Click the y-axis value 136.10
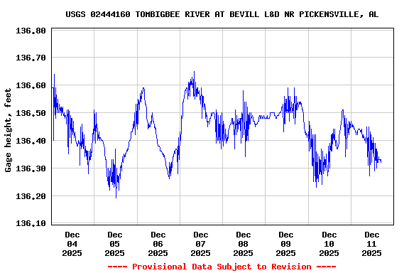Image resolution: width=409 pixels, height=273 pixels. [31, 223]
